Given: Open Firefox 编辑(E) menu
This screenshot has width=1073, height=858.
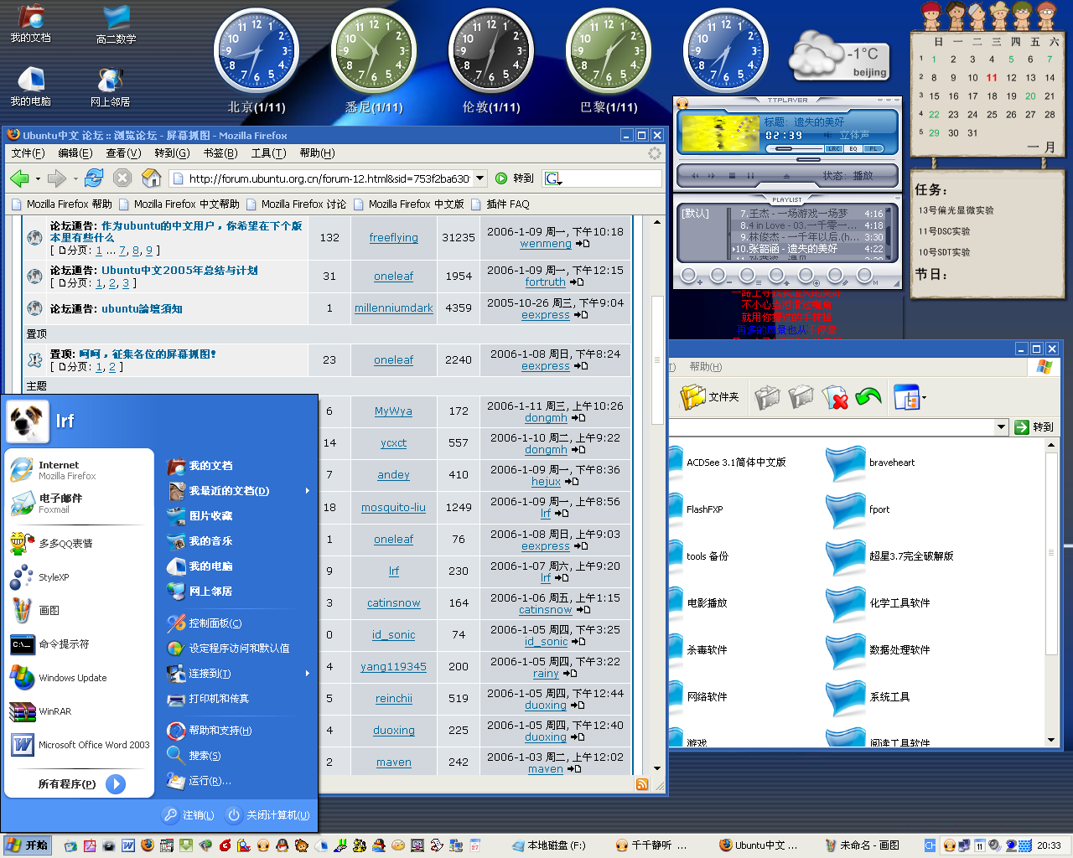Looking at the screenshot, I should 75,153.
